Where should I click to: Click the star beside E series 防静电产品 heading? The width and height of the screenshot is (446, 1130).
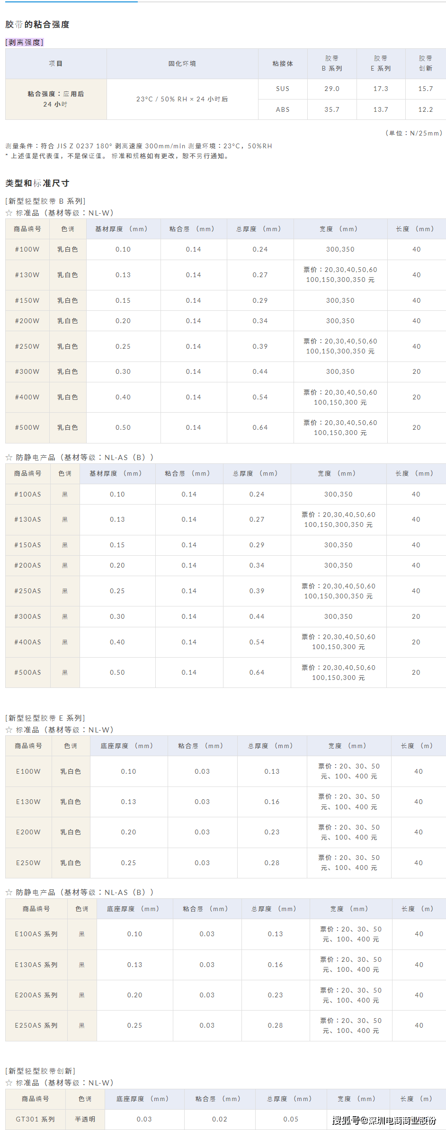[x=9, y=893]
